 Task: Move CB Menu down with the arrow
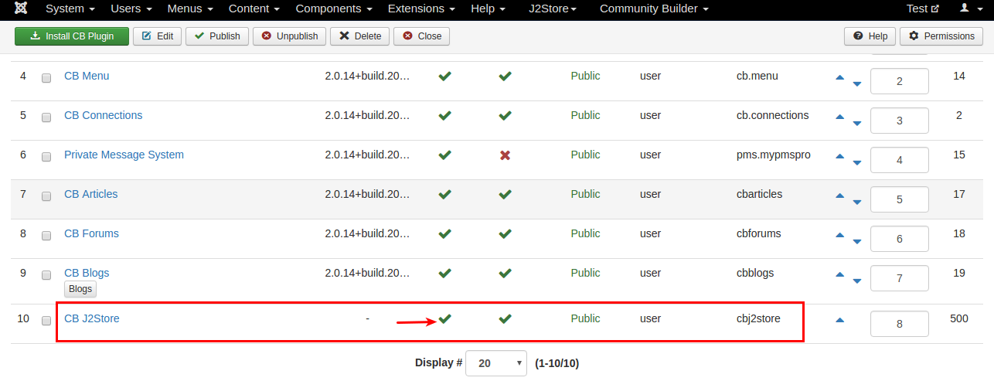pos(856,84)
